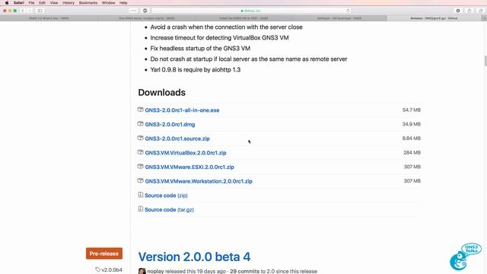This screenshot has width=487, height=274.
Task: Download GNS3.VM.VMware.ESXI.2.0.0rc1.zip
Action: tap(189, 167)
